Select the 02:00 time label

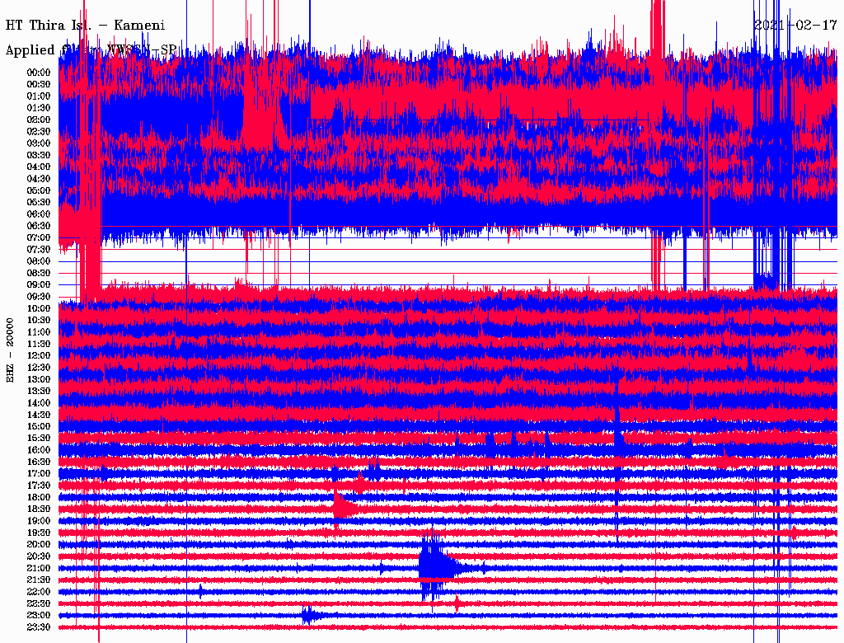(39, 120)
